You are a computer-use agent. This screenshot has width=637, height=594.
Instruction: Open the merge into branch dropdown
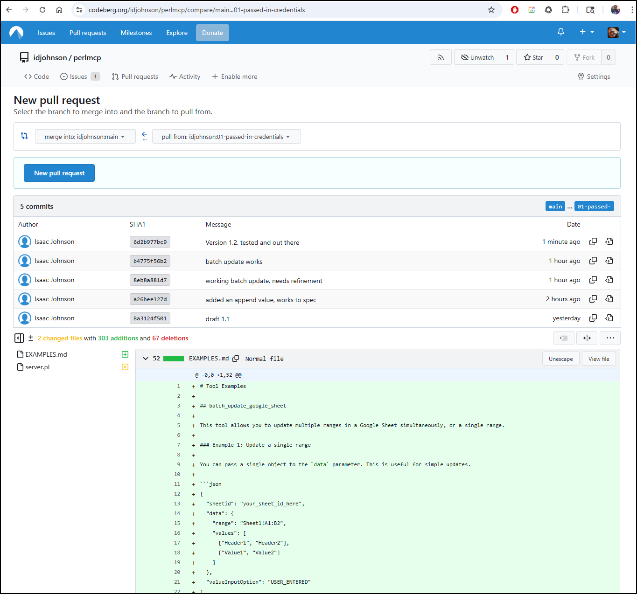click(85, 137)
